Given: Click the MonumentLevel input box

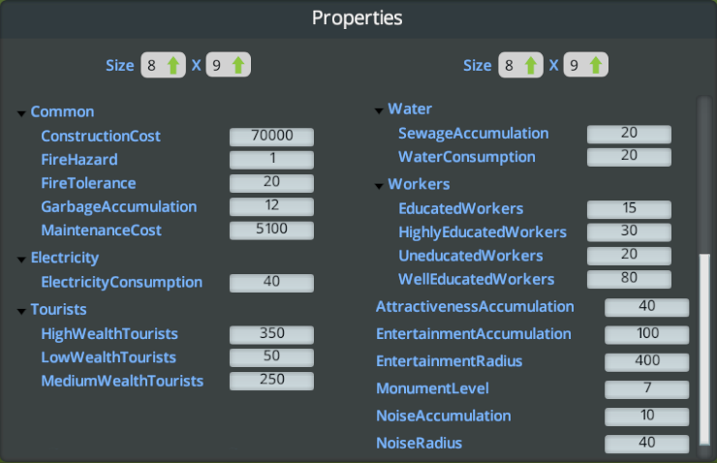Looking at the screenshot, I should 646,389.
